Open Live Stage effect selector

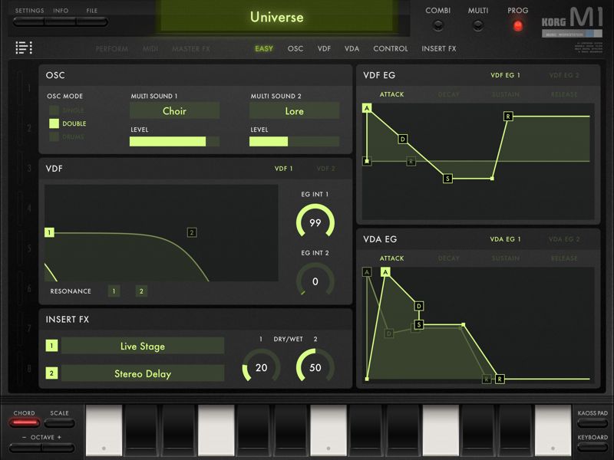point(143,347)
